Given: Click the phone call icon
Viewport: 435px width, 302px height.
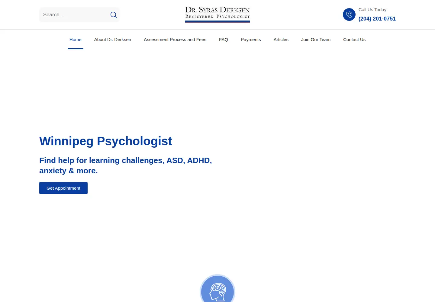Looking at the screenshot, I should click(349, 14).
